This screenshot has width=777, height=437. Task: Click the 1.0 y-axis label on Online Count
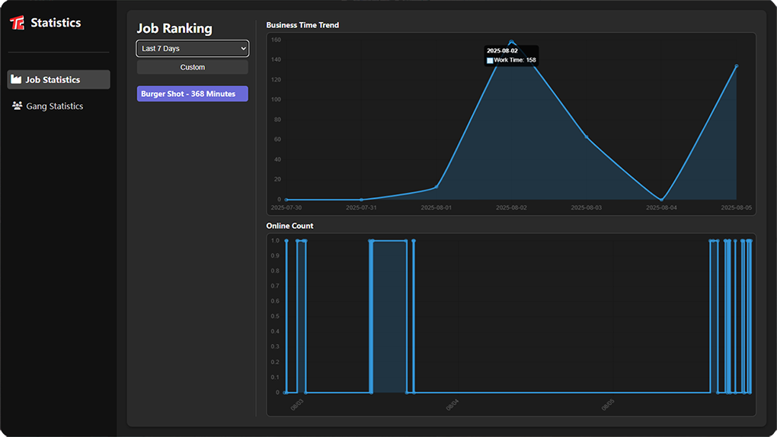pyautogui.click(x=275, y=240)
